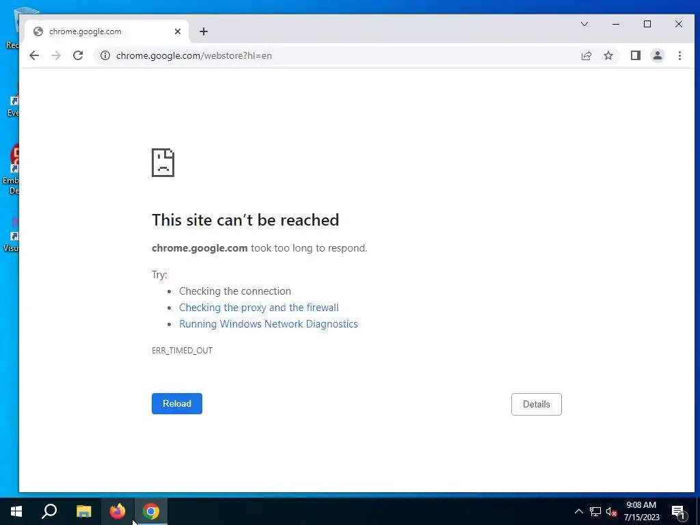700x525 pixels.
Task: Show error Details button
Action: pyautogui.click(x=536, y=404)
